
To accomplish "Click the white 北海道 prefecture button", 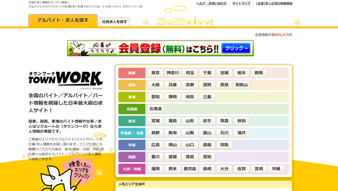I will tap(155, 109).
